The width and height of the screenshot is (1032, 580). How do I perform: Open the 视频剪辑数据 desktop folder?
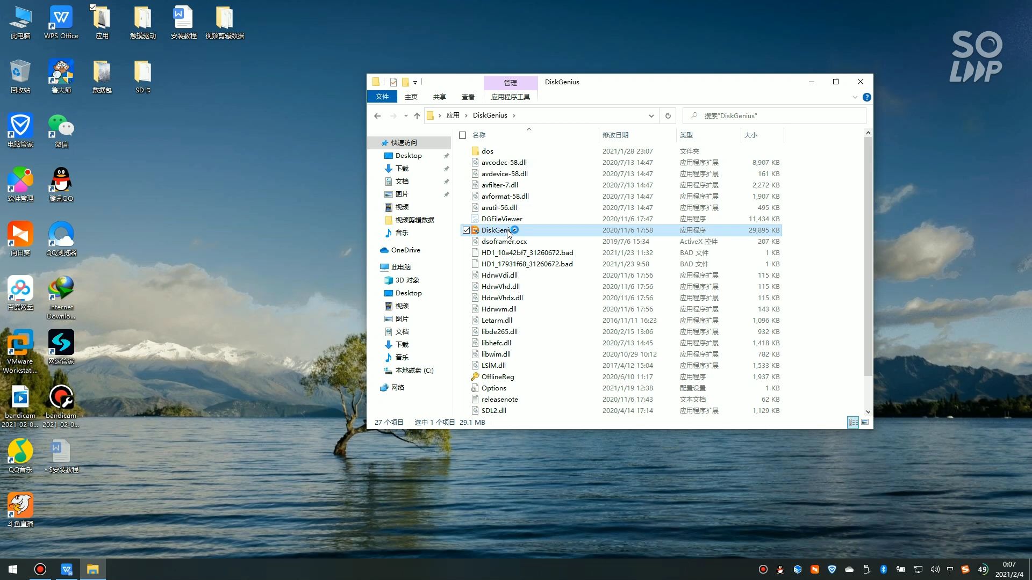coord(225,22)
